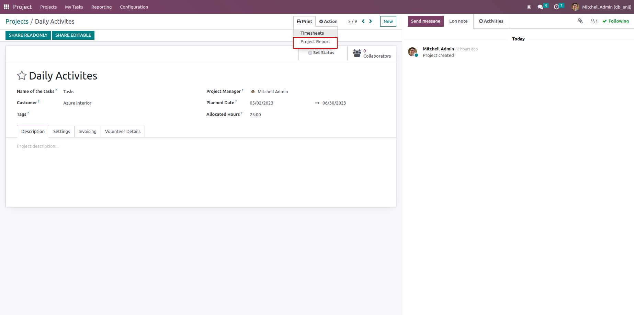Click Mitchell Admin name in chatter
Viewport: 634px width, 315px height.
pos(438,49)
